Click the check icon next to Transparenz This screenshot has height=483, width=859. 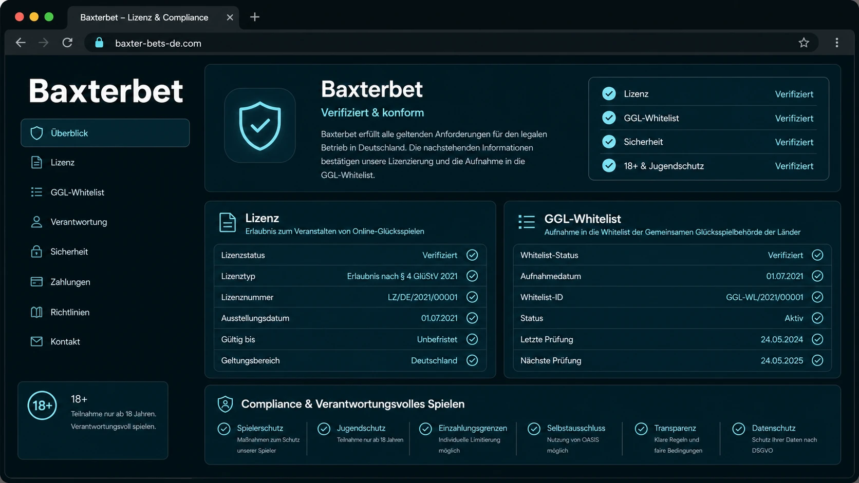(x=641, y=429)
